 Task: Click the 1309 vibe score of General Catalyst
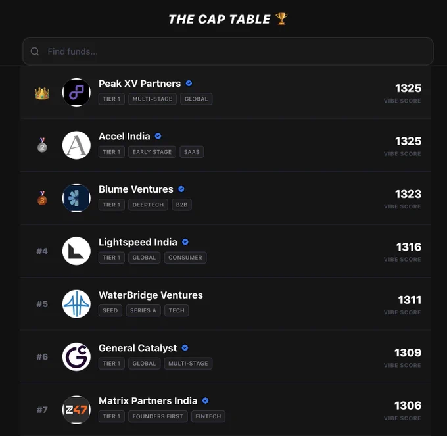(x=408, y=352)
